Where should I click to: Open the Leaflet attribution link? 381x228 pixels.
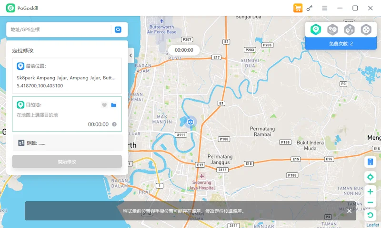[373, 225]
